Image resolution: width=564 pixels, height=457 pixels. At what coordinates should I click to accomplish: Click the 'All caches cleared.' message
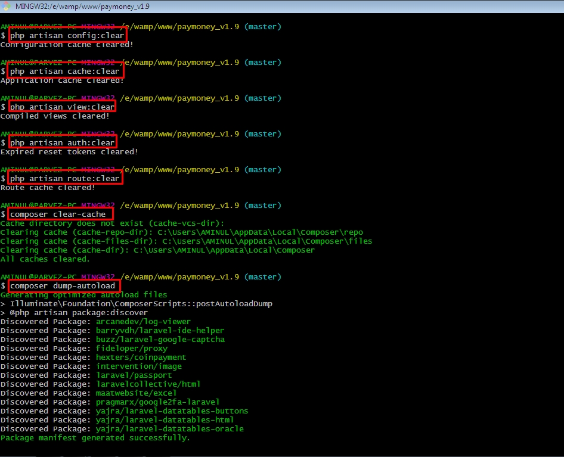pos(45,259)
